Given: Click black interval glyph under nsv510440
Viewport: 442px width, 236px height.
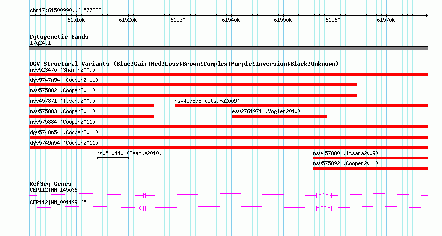Looking at the screenshot, I should [113, 158].
